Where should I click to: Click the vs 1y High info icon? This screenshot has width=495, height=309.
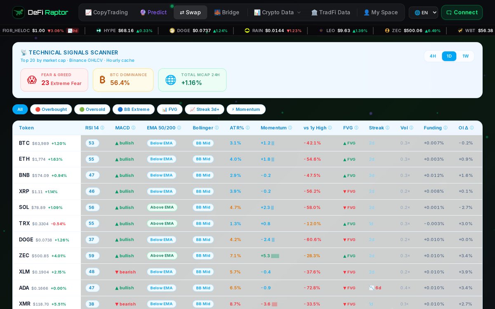(330, 128)
